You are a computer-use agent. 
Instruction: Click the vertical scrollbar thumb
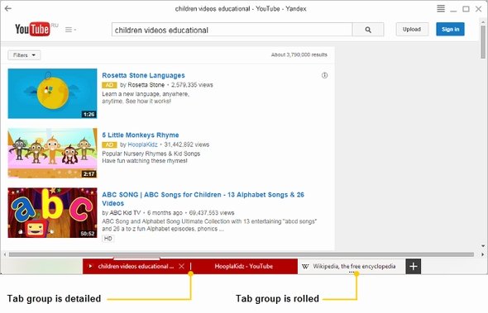tap(483, 41)
